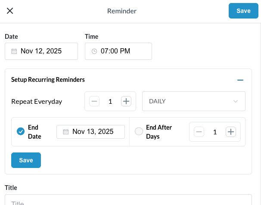Decrease the Repeat Everyday count
This screenshot has width=261, height=205.
94,102
